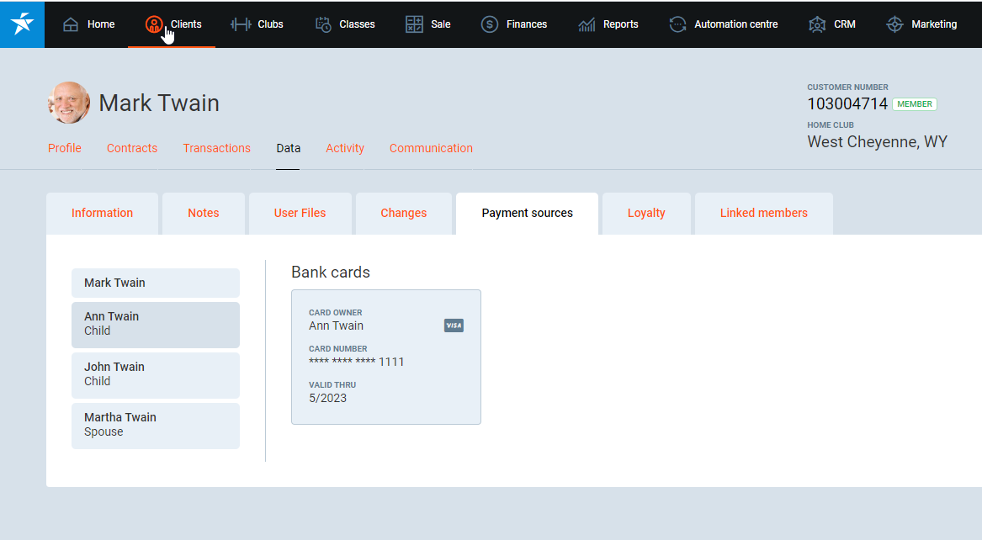Click Ann Twain's Visa bank card
Screen dimensions: 982x540
pos(385,357)
